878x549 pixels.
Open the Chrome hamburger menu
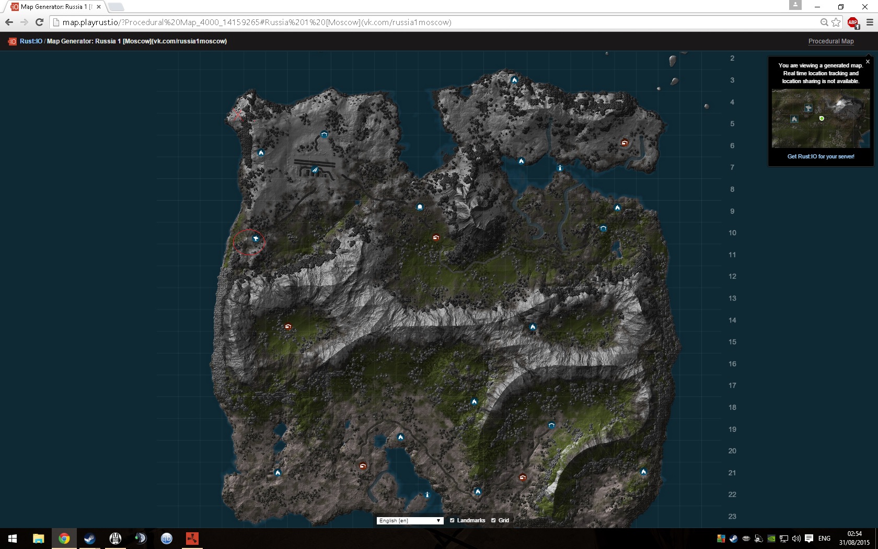pos(870,22)
